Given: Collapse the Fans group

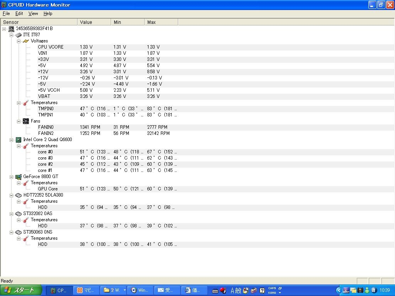Looking at the screenshot, I should (x=19, y=121).
